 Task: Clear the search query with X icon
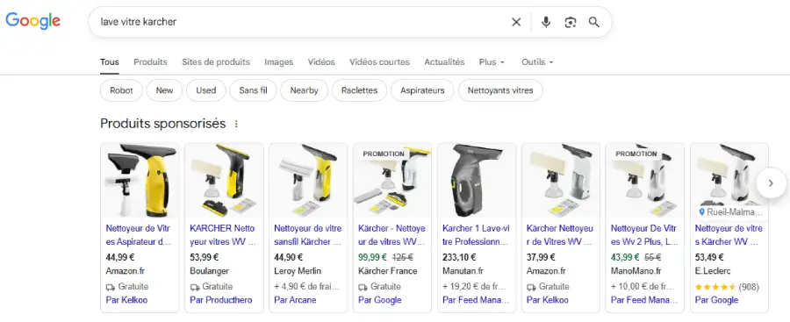point(516,22)
